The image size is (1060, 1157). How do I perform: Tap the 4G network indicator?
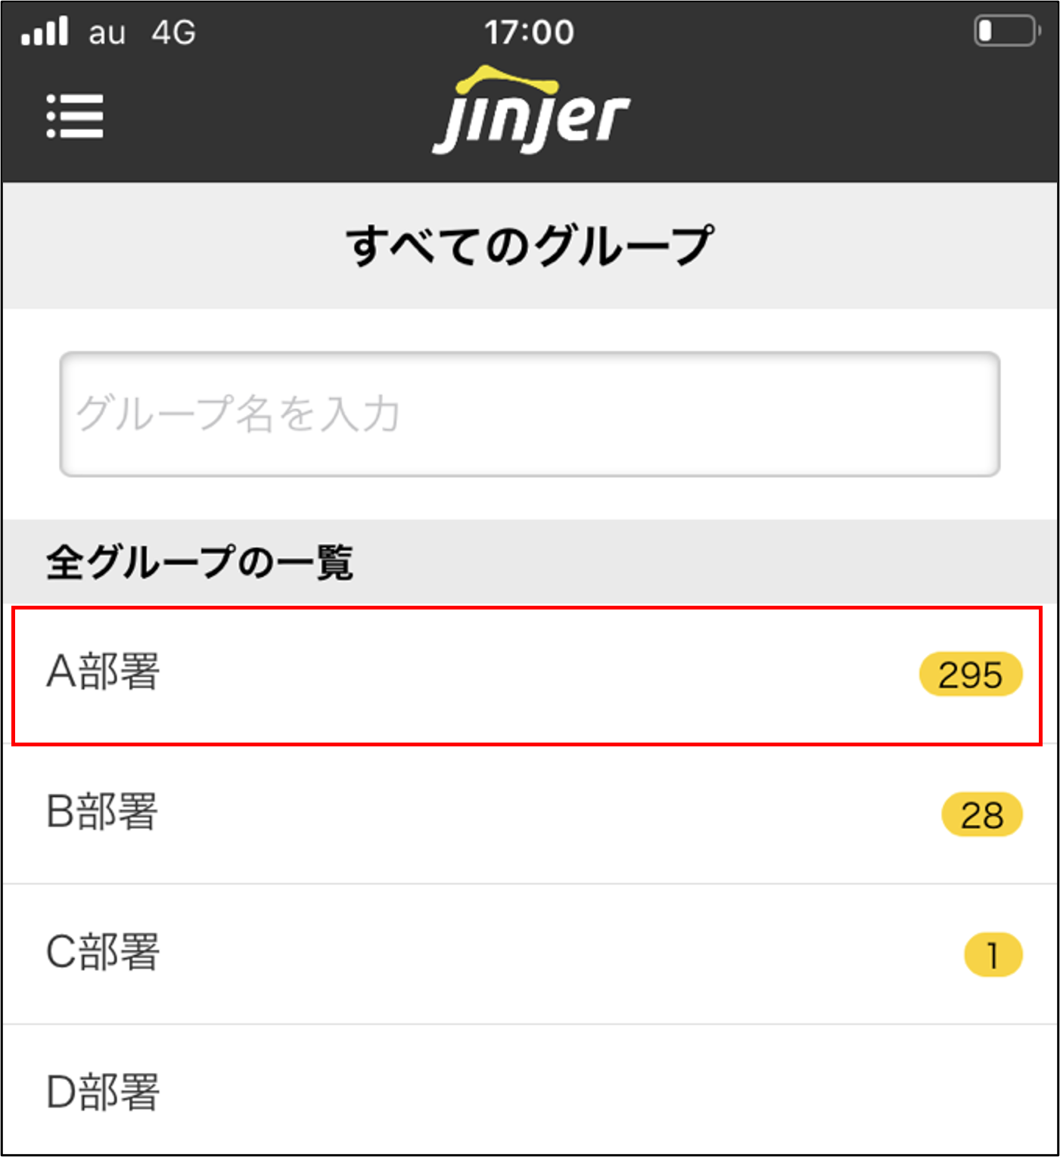174,33
